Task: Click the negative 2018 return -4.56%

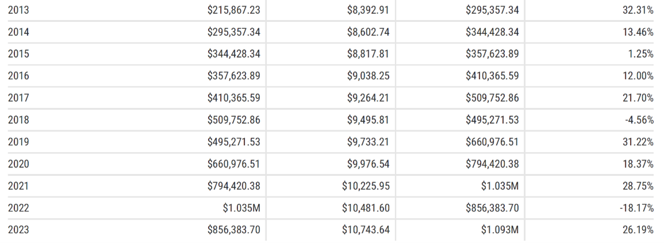Action: coord(639,120)
